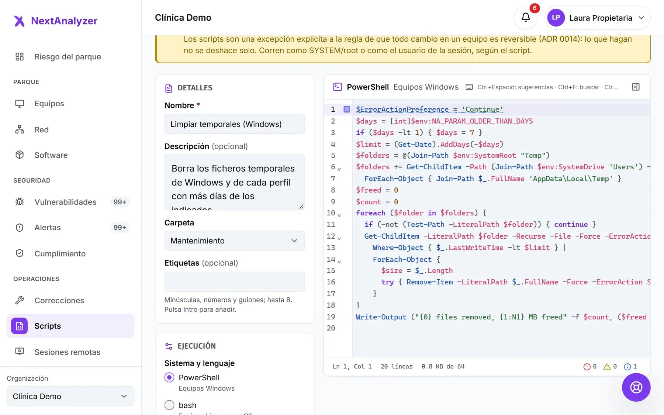Collapse the foreach block at line 10

pyautogui.click(x=339, y=215)
